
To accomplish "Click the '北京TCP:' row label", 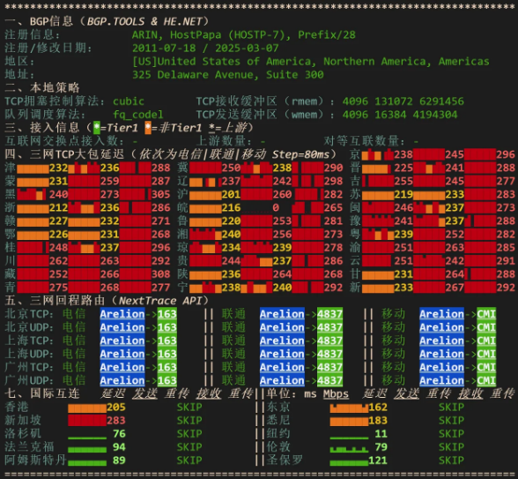I will tap(29, 314).
